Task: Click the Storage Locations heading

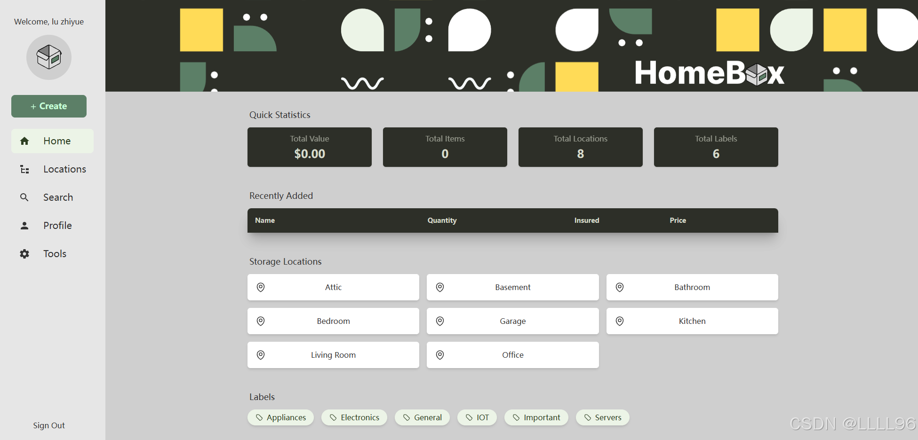Action: tap(286, 261)
